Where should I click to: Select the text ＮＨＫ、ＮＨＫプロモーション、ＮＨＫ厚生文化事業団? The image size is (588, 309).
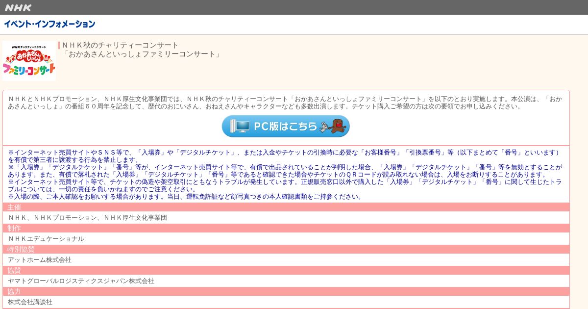point(87,217)
